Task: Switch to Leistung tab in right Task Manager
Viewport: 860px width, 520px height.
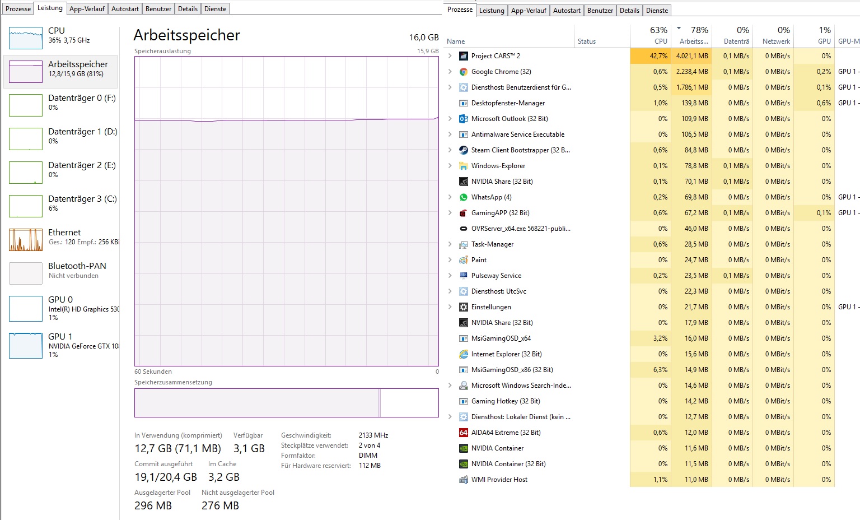Action: point(492,11)
